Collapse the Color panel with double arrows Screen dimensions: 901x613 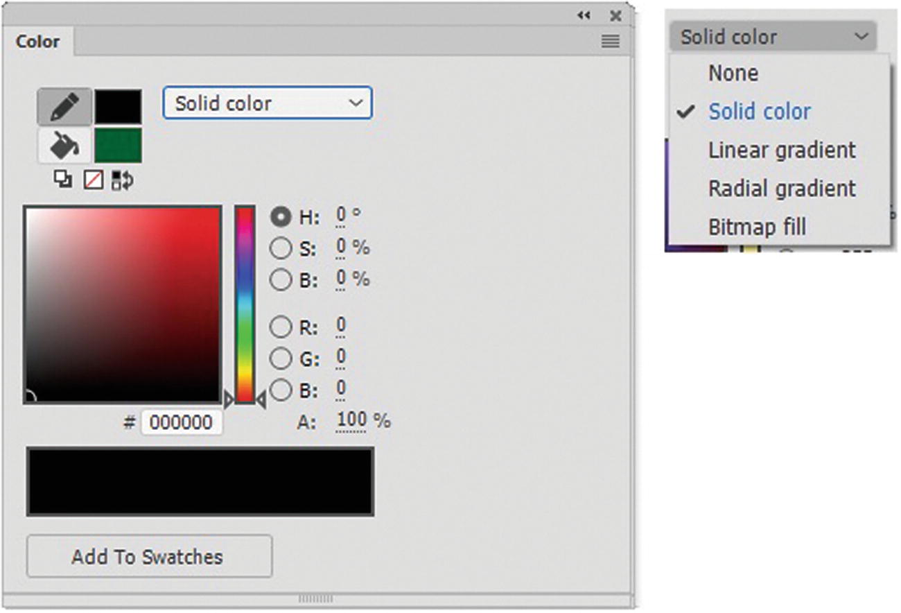click(584, 15)
